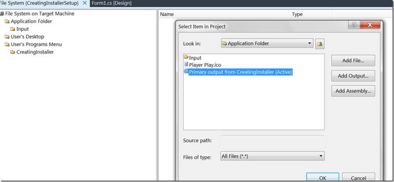Switch to Form1.cs [Design] tab
The width and height of the screenshot is (394, 182).
pyautogui.click(x=111, y=3)
